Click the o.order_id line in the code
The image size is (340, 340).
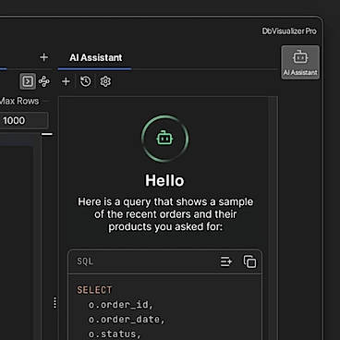(120, 305)
